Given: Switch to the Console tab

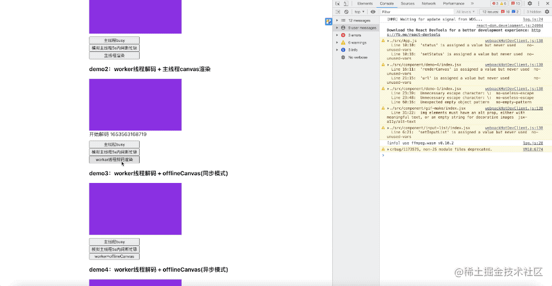Looking at the screenshot, I should 386,3.
